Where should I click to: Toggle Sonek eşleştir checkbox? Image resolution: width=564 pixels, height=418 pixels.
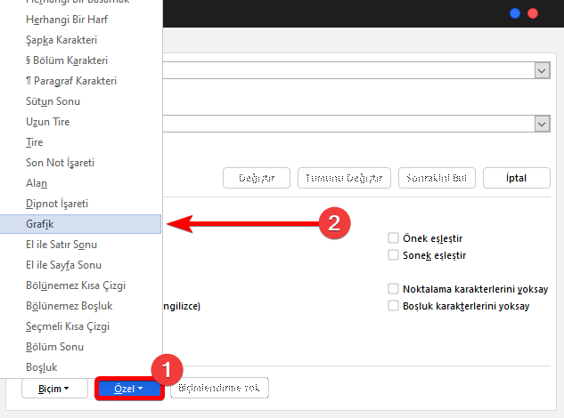[393, 255]
